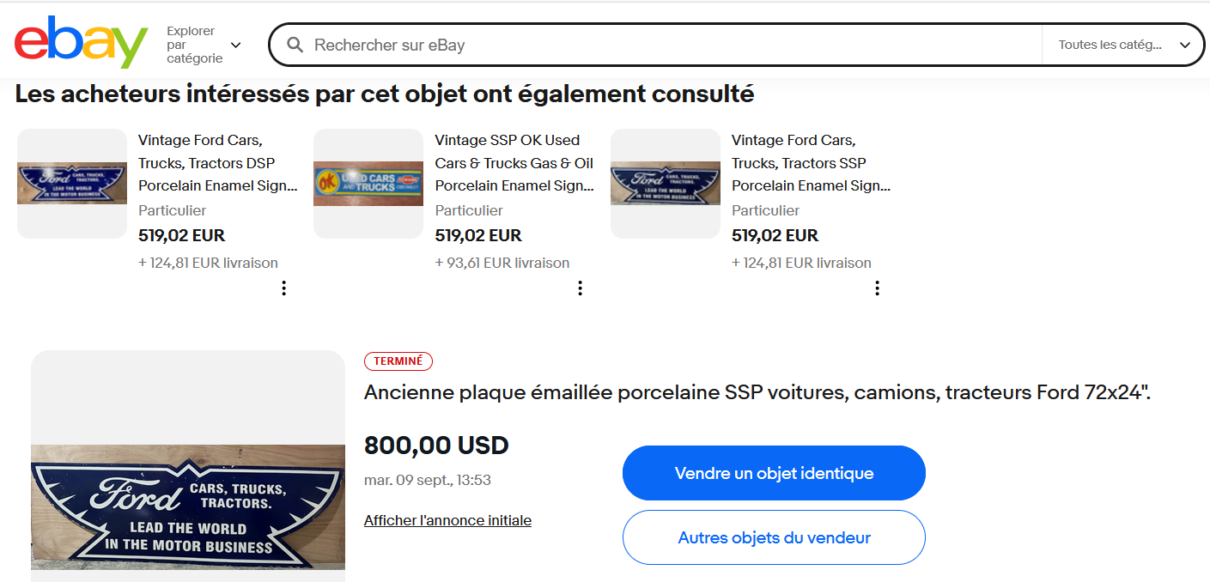The height and width of the screenshot is (582, 1210).
Task: Click the main listing title for Ford plaque
Action: pyautogui.click(x=757, y=393)
